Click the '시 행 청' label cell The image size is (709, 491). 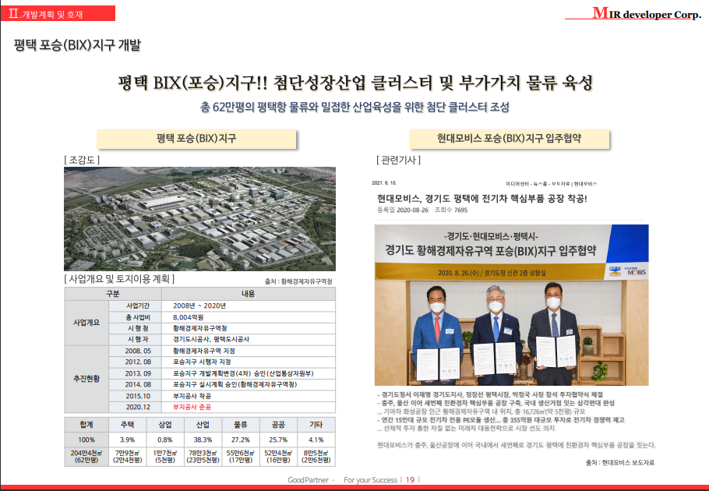click(x=136, y=328)
